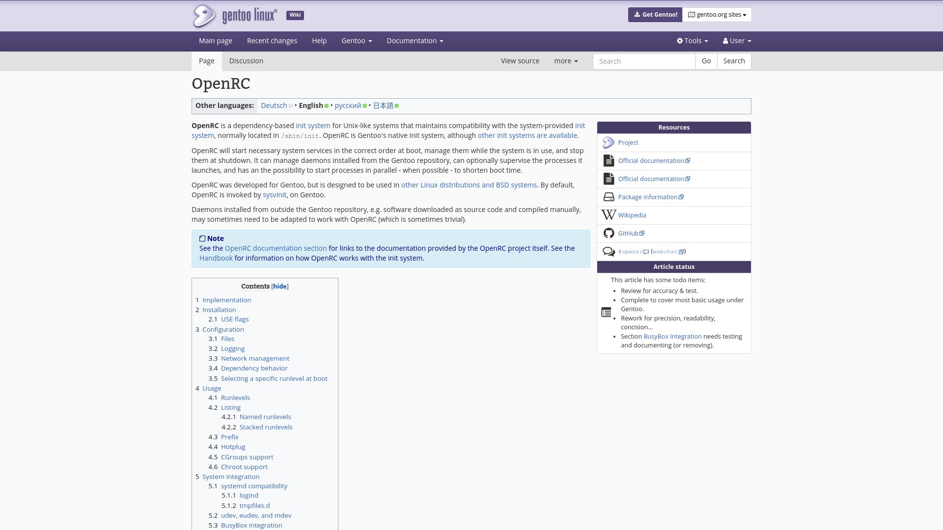Open Recent changes
943x530 pixels.
(x=272, y=41)
